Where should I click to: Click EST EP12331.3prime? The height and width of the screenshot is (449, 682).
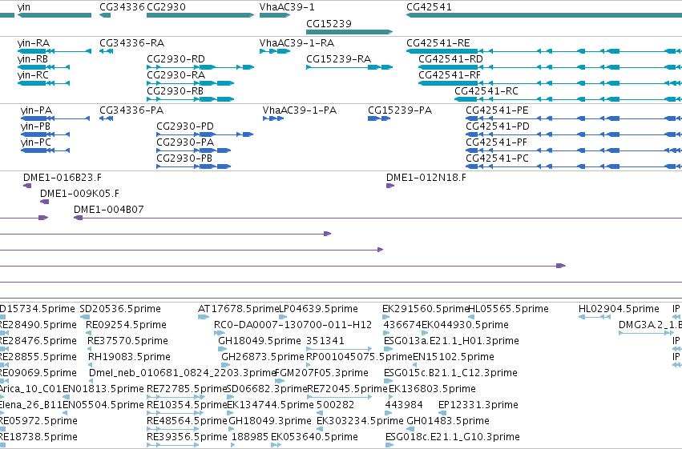click(x=478, y=406)
